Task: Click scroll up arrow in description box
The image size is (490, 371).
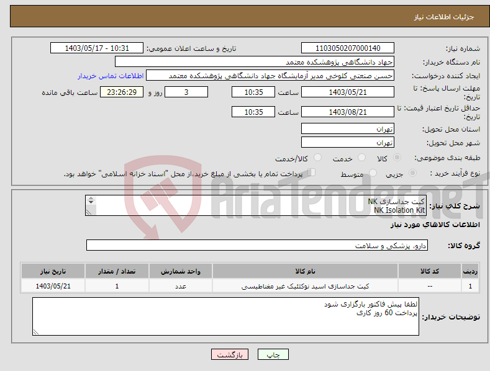Action: pyautogui.click(x=91, y=198)
